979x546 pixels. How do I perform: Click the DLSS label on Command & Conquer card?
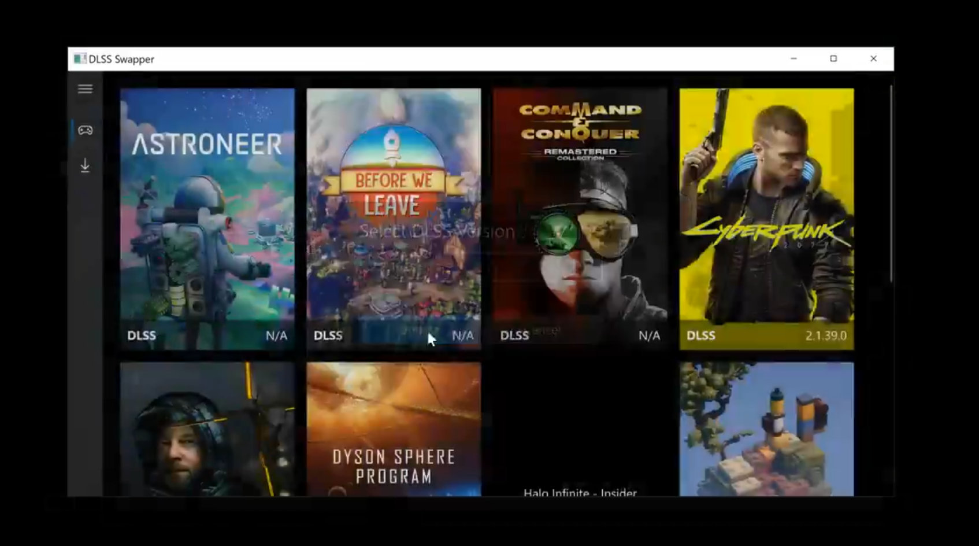pyautogui.click(x=514, y=336)
